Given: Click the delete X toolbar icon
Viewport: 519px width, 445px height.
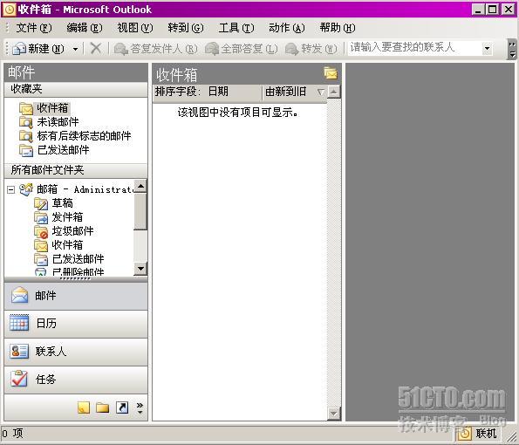Looking at the screenshot, I should [x=96, y=48].
